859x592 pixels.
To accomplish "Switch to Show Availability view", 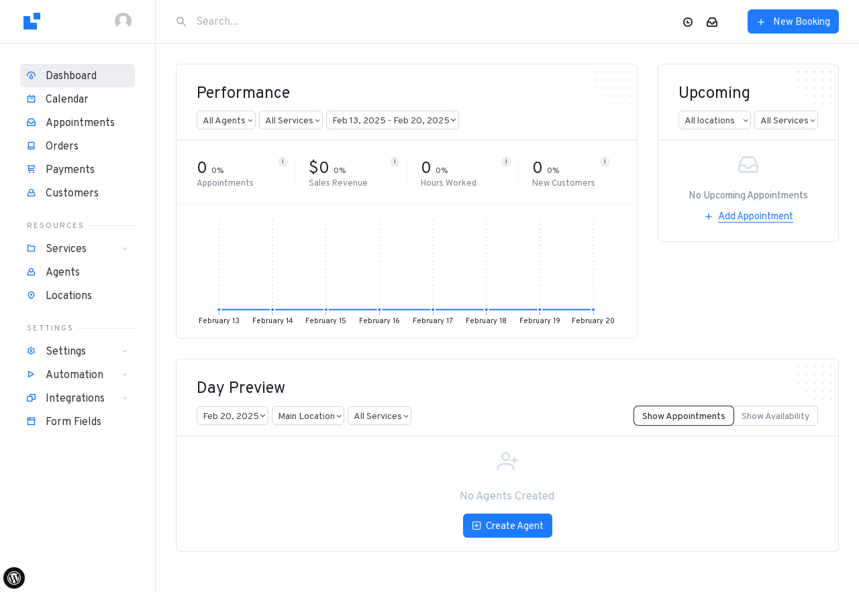I will click(775, 416).
